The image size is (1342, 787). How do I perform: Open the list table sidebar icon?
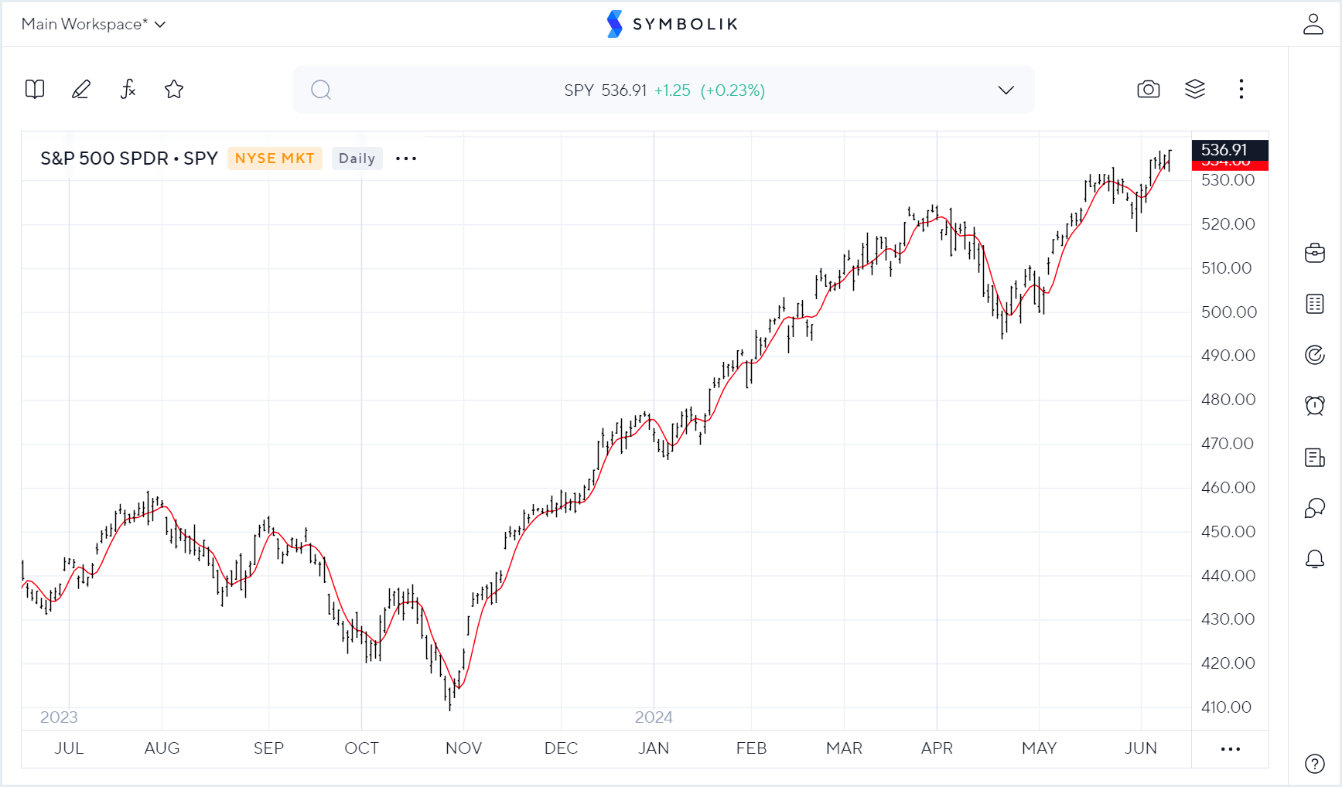coord(1315,304)
